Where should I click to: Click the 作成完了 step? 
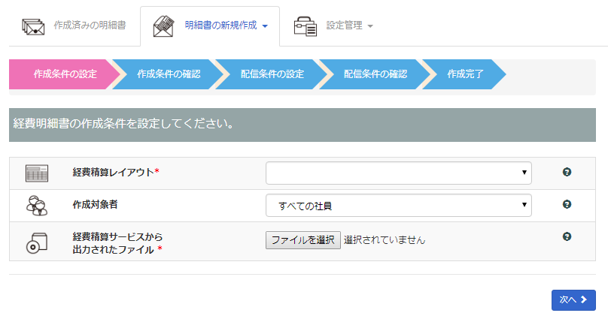(x=465, y=74)
